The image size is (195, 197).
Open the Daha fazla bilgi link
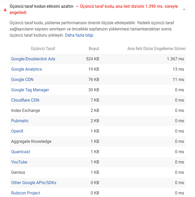[x=79, y=35]
